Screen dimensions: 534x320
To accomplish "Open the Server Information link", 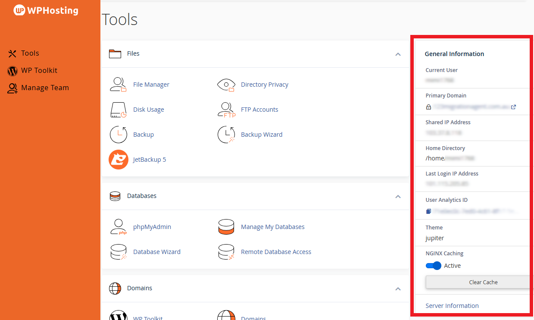I will (x=452, y=306).
